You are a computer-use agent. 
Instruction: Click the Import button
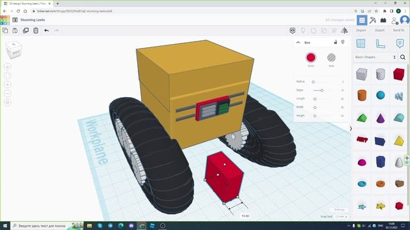[361, 30]
